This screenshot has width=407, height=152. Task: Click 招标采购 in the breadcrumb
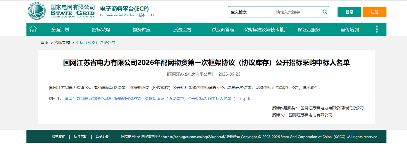click(x=62, y=43)
